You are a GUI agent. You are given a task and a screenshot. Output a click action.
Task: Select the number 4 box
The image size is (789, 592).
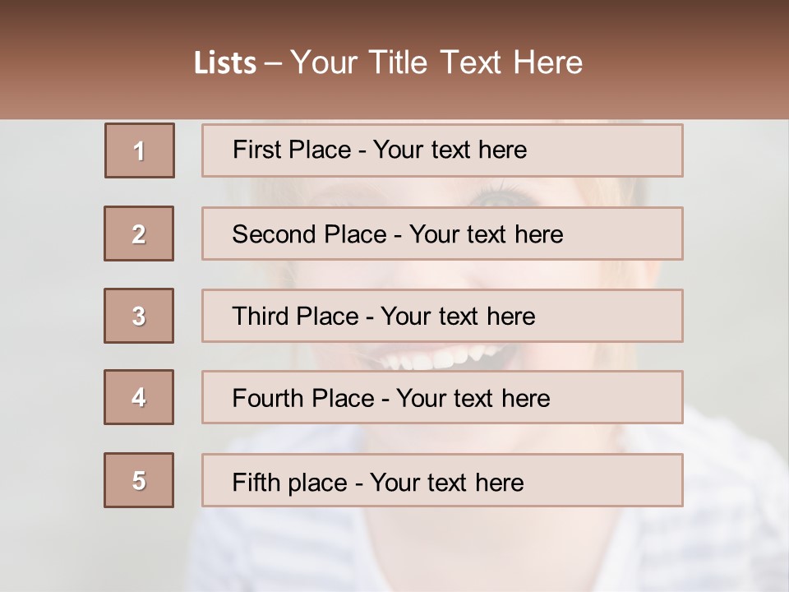139,397
